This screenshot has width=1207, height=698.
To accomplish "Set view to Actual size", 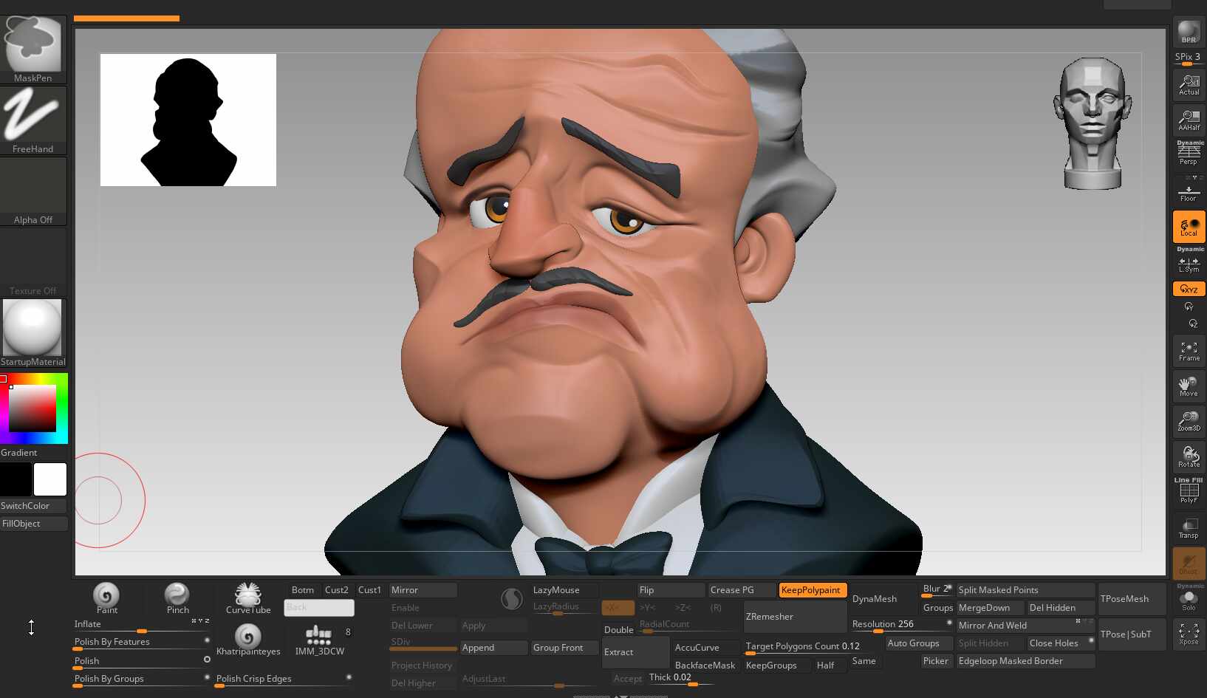I will pos(1189,85).
